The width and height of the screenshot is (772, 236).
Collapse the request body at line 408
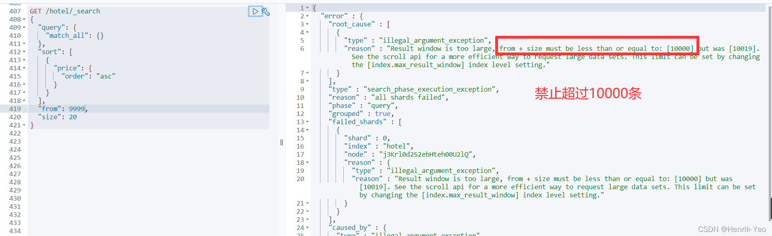[24, 19]
